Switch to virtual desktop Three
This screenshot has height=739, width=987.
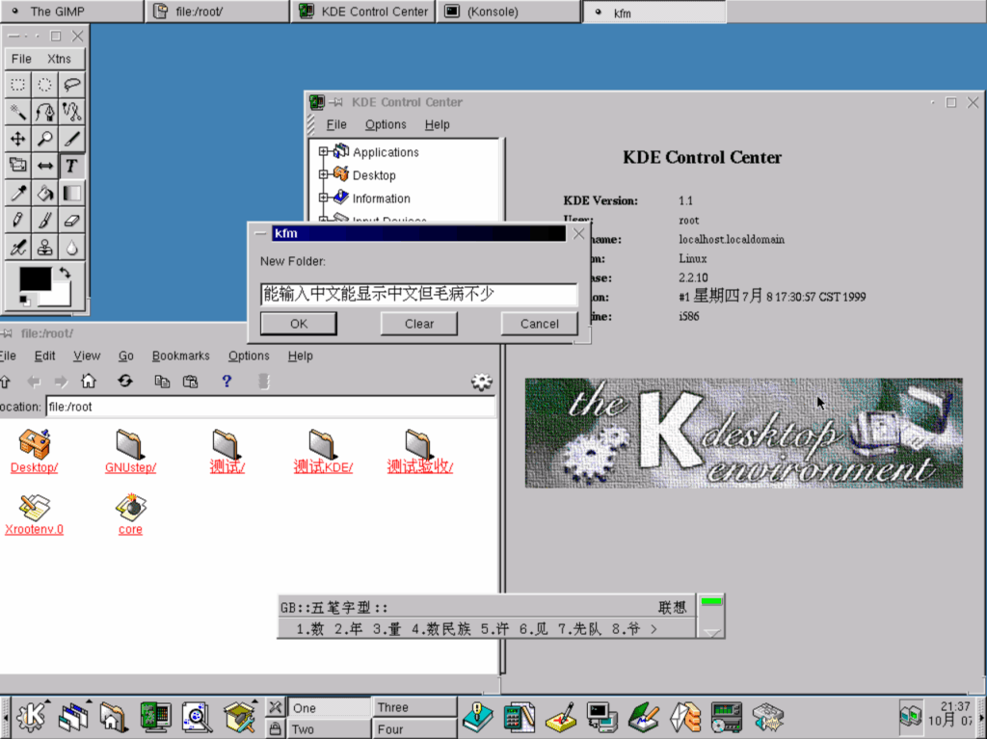point(413,707)
